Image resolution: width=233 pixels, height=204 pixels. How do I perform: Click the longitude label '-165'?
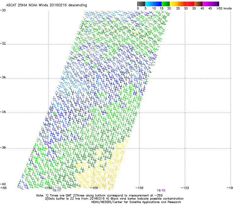[3, 188]
